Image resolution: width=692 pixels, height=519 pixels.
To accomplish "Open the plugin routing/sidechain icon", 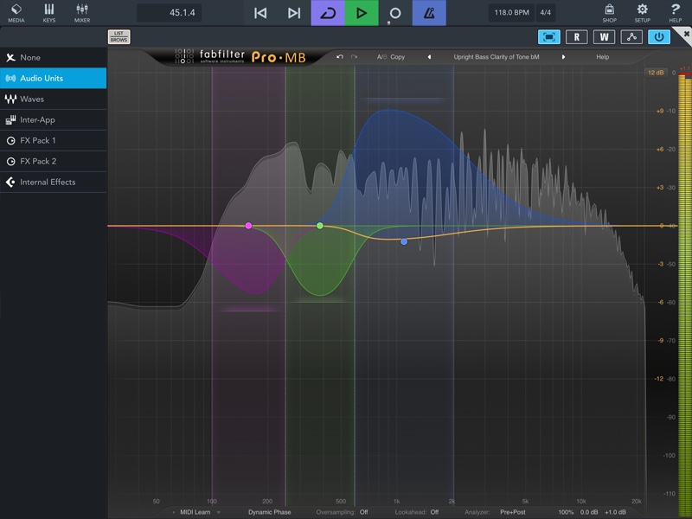I will pyautogui.click(x=631, y=37).
